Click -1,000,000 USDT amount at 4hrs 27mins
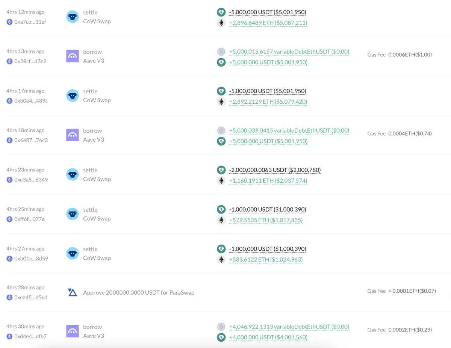 click(268, 249)
